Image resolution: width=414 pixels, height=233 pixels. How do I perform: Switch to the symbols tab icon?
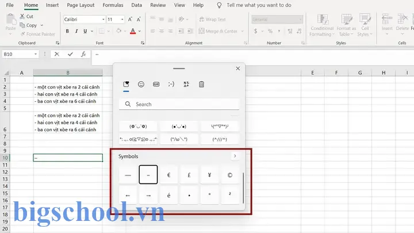186,84
